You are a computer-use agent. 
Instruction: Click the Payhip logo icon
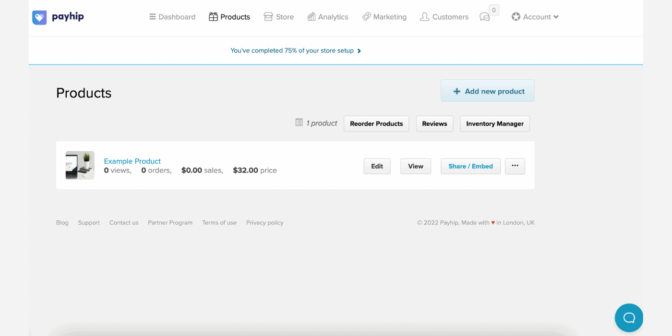pos(39,17)
